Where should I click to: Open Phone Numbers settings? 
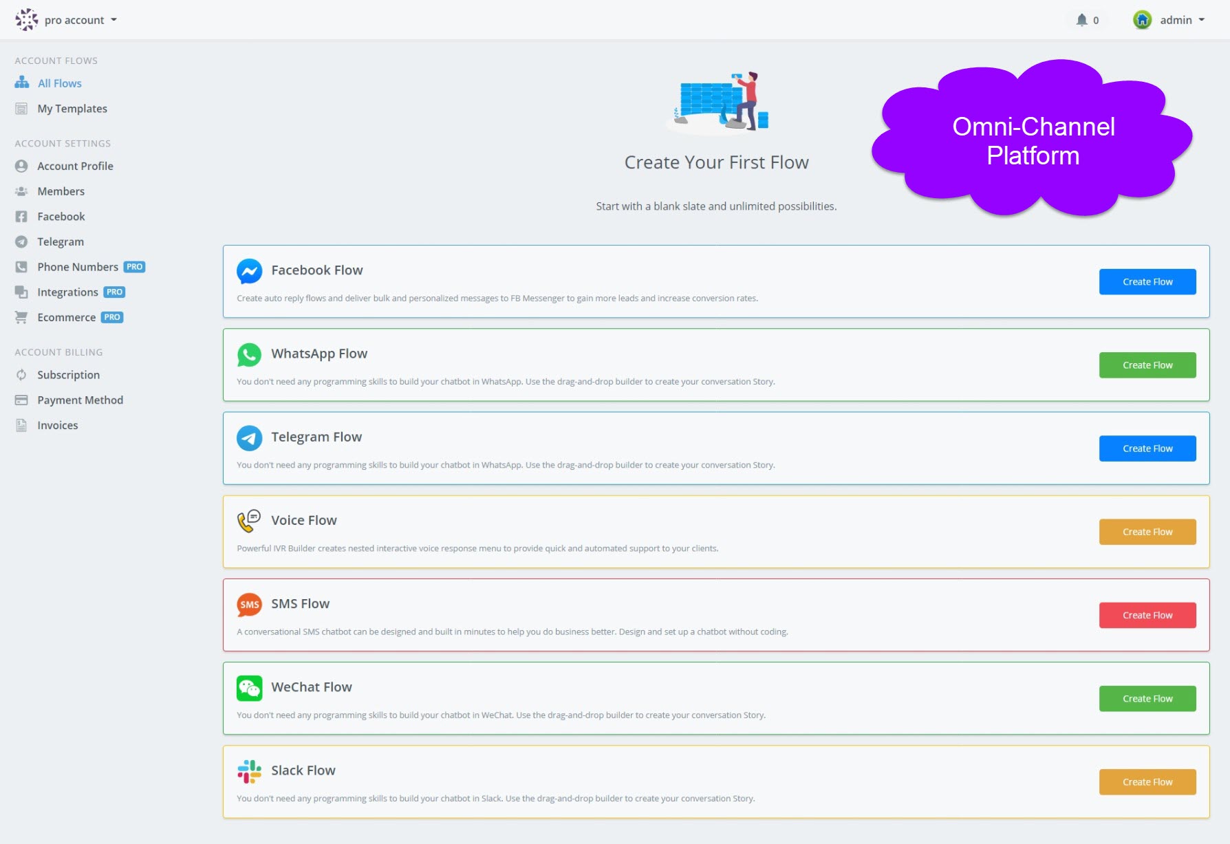point(78,267)
